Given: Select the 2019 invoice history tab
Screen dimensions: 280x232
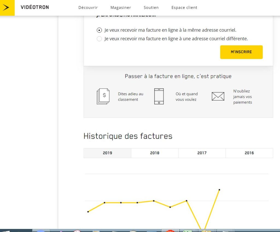Looking at the screenshot, I should tap(107, 153).
